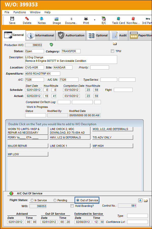Image resolution: width=152 pixels, height=229 pixels.
Task: Toggle the Hold Boarding checkbox
Action: [72, 206]
